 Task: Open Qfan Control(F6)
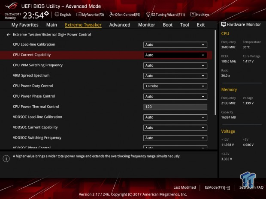click(125, 15)
